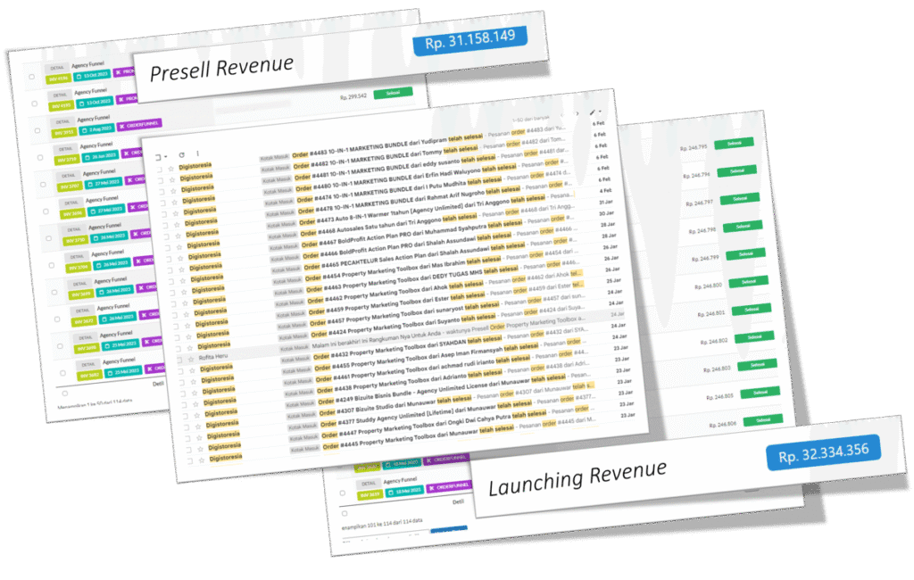Click the 2 Aug 2023 date badge

(x=96, y=130)
